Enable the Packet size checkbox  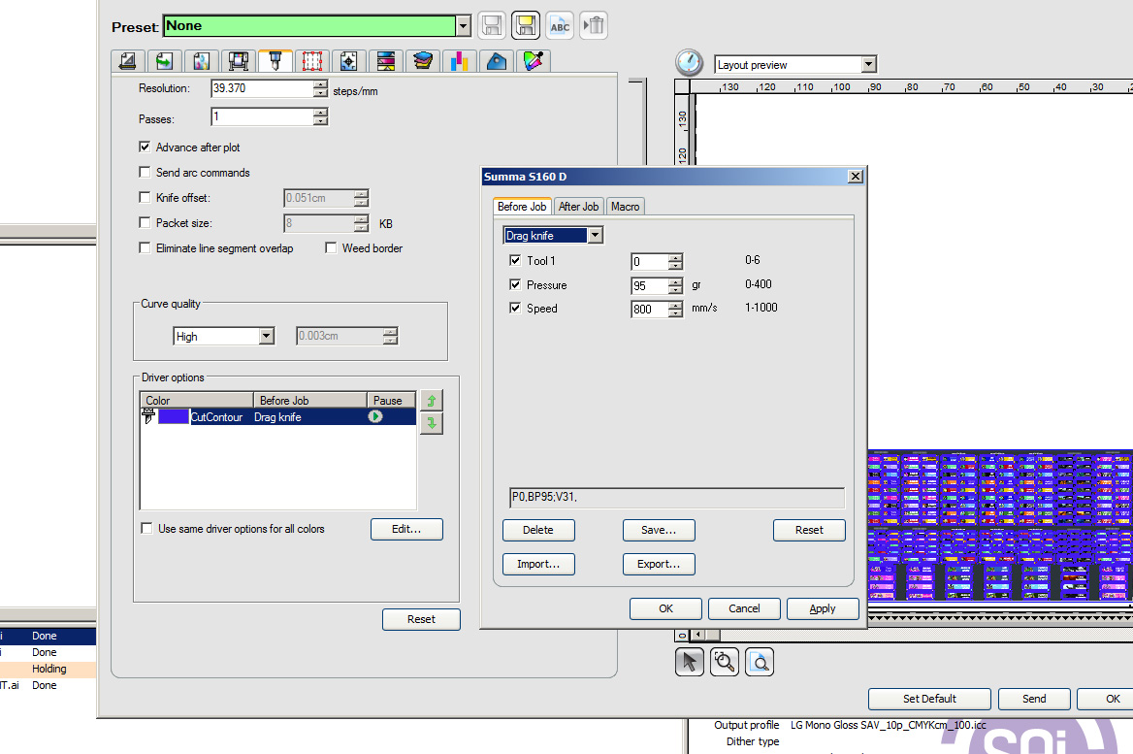pos(145,222)
